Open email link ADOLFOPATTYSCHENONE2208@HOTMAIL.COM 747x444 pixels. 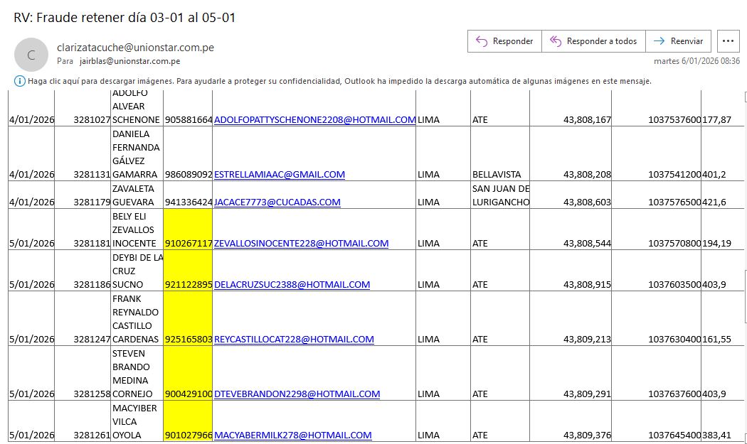point(314,119)
